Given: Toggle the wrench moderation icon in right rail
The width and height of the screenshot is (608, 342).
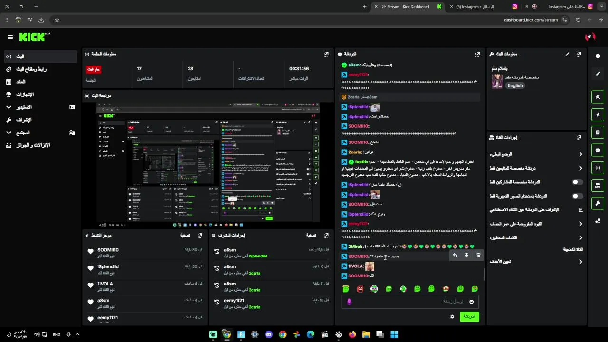Looking at the screenshot, I should pyautogui.click(x=598, y=203).
